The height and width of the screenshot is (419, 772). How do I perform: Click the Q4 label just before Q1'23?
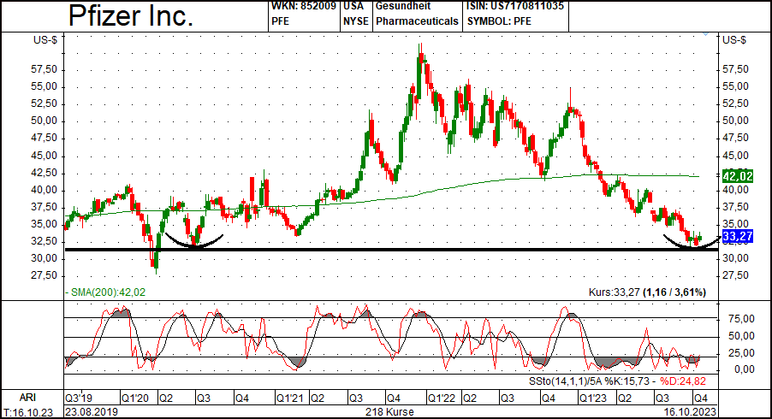pyautogui.click(x=548, y=398)
